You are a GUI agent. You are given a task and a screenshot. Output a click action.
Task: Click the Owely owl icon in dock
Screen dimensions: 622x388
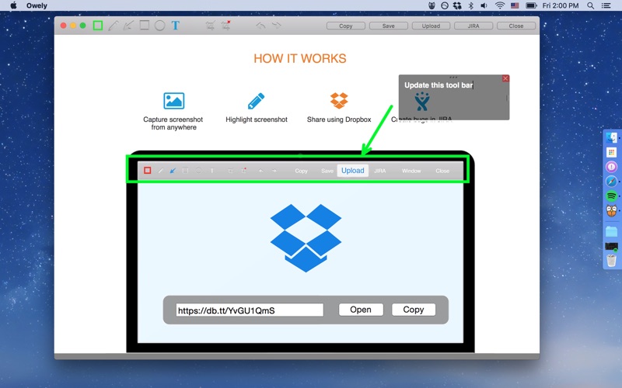point(611,210)
